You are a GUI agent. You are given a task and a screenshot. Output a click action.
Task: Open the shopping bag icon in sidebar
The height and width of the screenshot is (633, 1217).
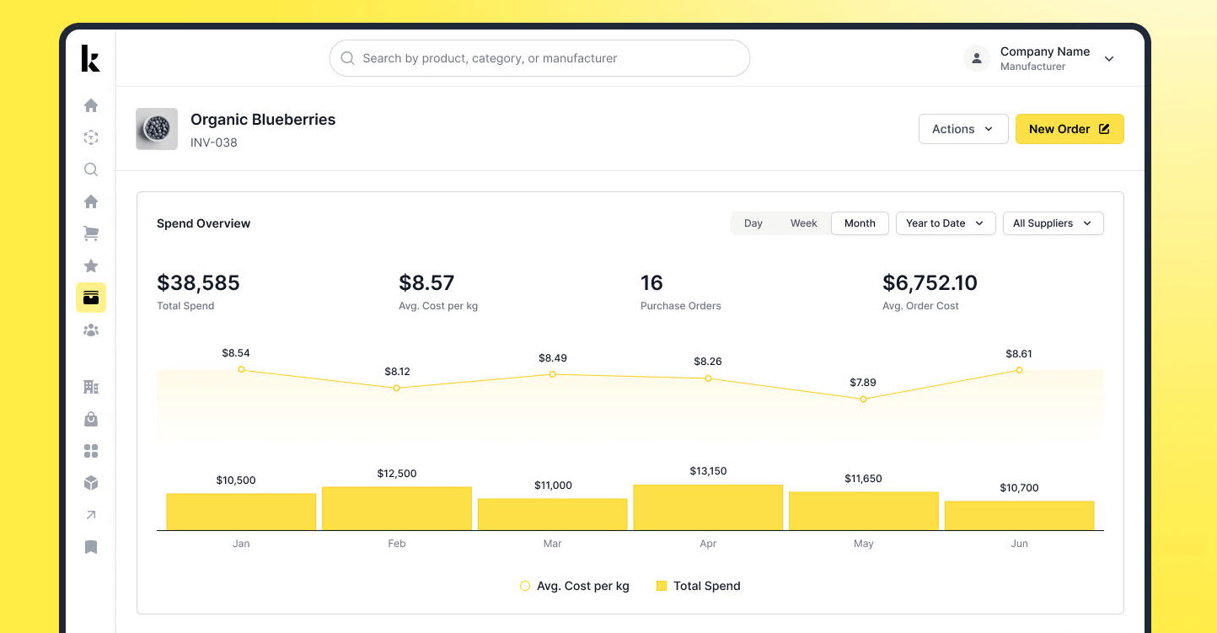(91, 419)
